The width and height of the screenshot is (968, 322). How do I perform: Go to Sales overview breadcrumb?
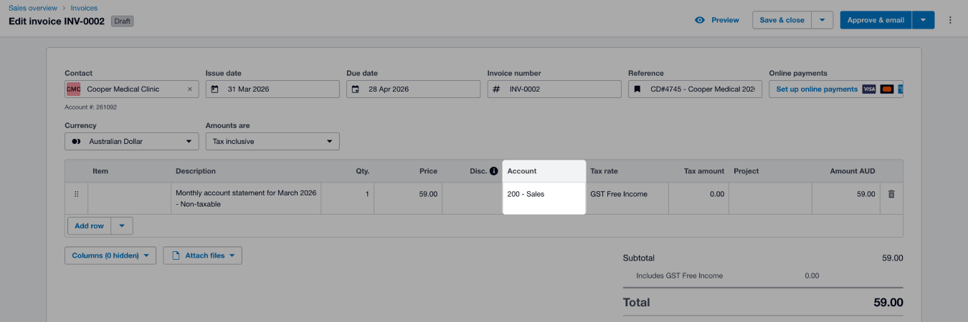pyautogui.click(x=33, y=8)
